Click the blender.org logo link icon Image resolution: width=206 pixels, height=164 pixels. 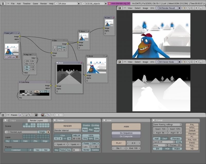coord(109,4)
